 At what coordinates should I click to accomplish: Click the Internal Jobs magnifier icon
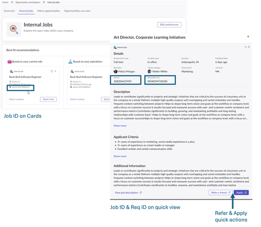14,29
